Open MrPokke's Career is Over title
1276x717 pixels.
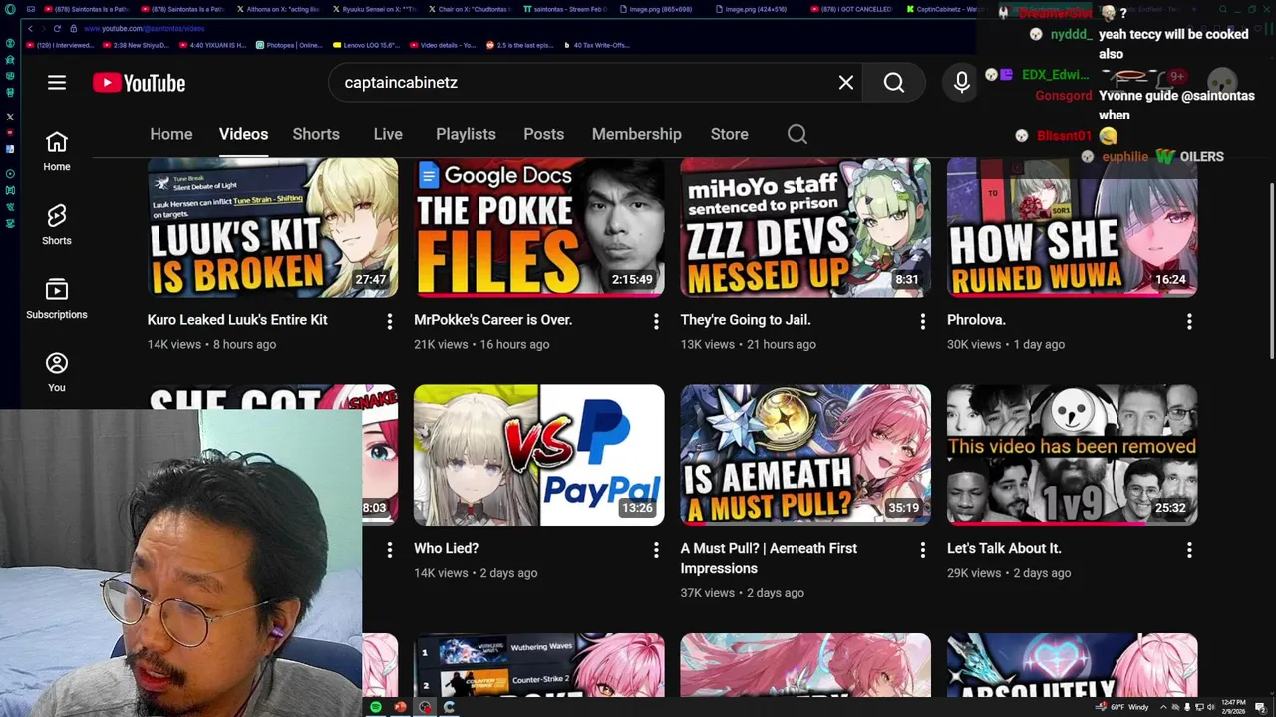(x=492, y=320)
